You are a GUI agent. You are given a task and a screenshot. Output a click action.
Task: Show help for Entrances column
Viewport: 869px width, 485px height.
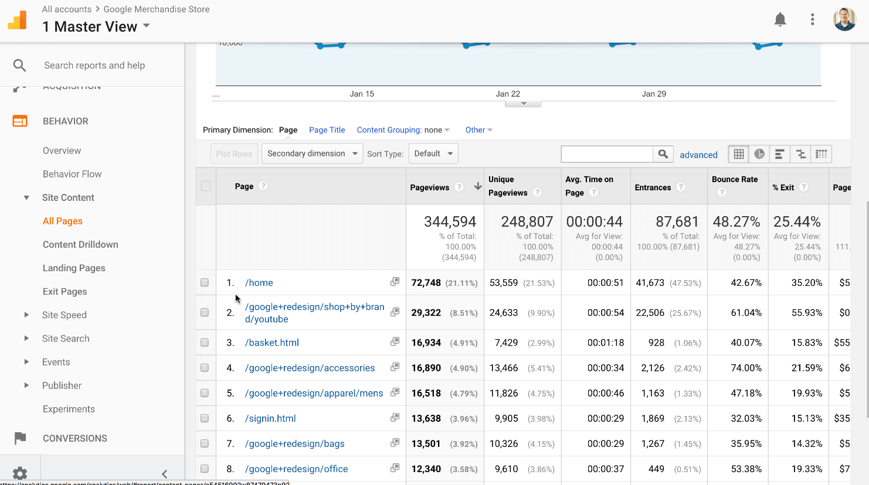(x=680, y=187)
